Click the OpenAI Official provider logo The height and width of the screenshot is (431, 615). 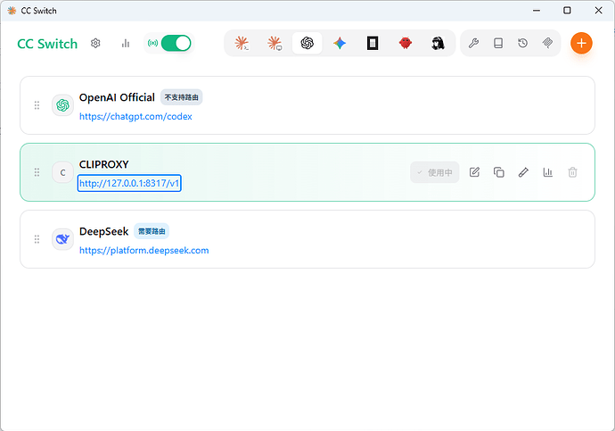tap(62, 105)
